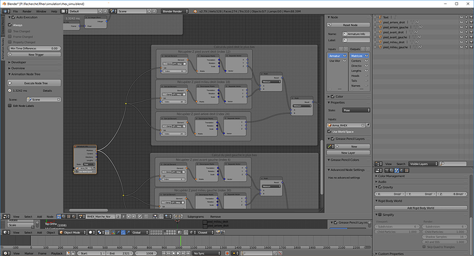Screen dimensions: 474x256
Task: Click Subprograms in node editor header
Action: pyautogui.click(x=196, y=216)
